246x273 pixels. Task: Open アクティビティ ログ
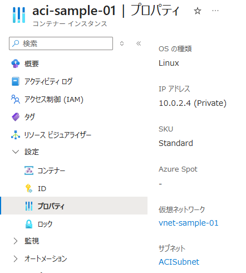pos(48,81)
